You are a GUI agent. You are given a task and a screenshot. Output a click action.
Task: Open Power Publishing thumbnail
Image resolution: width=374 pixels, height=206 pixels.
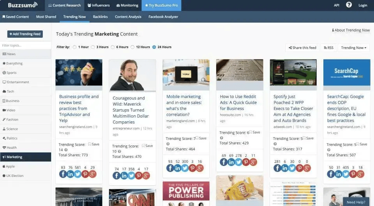[x=186, y=194]
